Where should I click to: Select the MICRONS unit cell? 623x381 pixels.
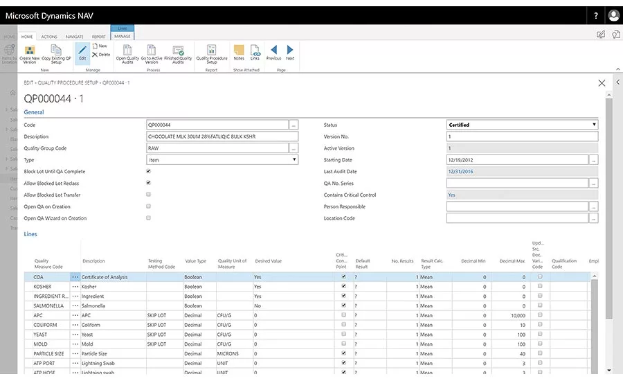(235, 353)
